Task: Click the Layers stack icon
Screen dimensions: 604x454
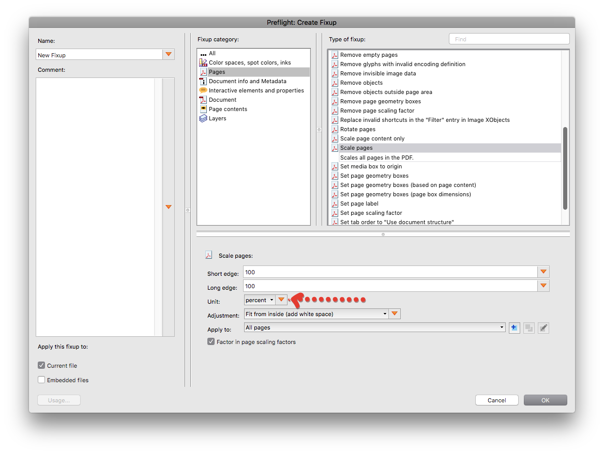Action: pos(203,118)
